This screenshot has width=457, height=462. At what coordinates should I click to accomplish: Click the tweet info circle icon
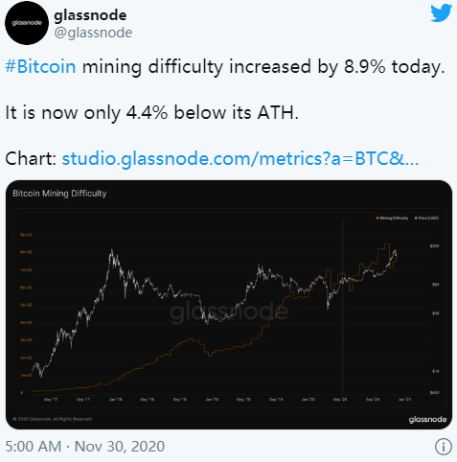444,446
